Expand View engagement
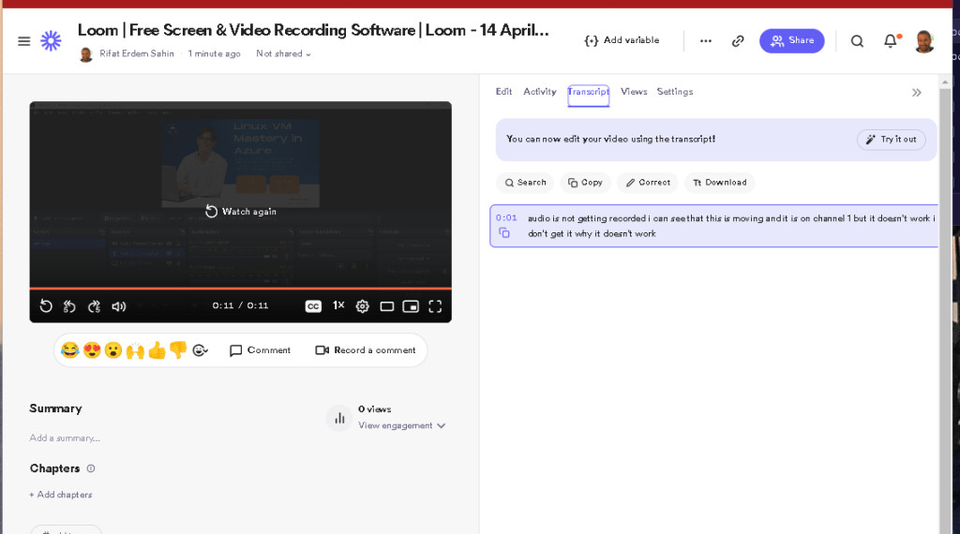Image resolution: width=960 pixels, height=534 pixels. 401,425
